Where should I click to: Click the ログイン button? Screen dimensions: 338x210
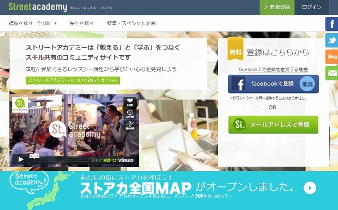pos(312,7)
